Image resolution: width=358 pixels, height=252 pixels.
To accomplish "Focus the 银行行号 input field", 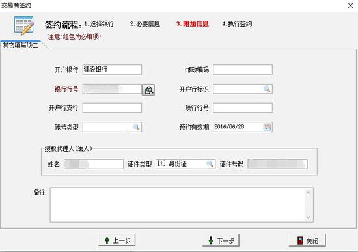I will 112,89.
